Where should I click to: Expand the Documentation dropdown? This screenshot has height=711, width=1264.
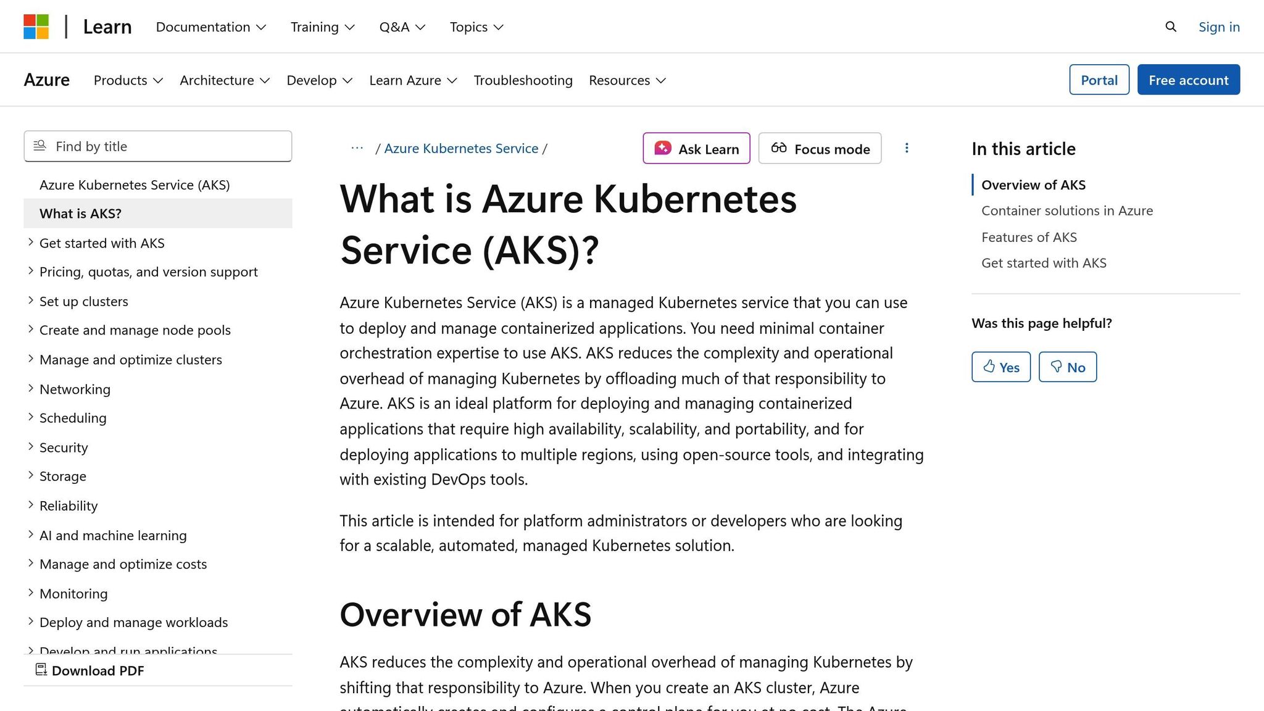pos(210,27)
